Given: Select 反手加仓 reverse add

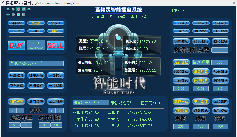Looking at the screenshot, I should point(220,71).
